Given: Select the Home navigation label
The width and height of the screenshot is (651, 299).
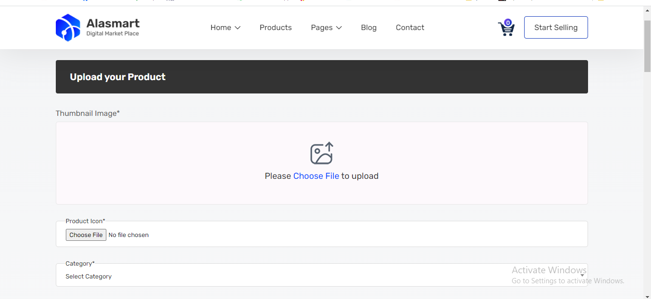Looking at the screenshot, I should tap(221, 28).
